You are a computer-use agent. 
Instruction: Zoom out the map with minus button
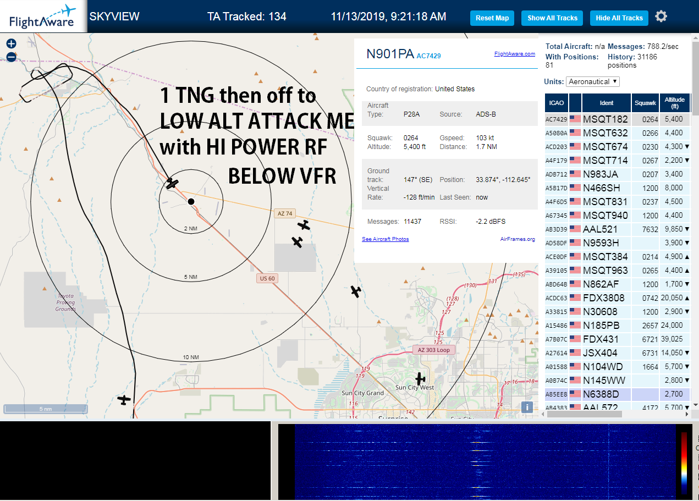(11, 57)
